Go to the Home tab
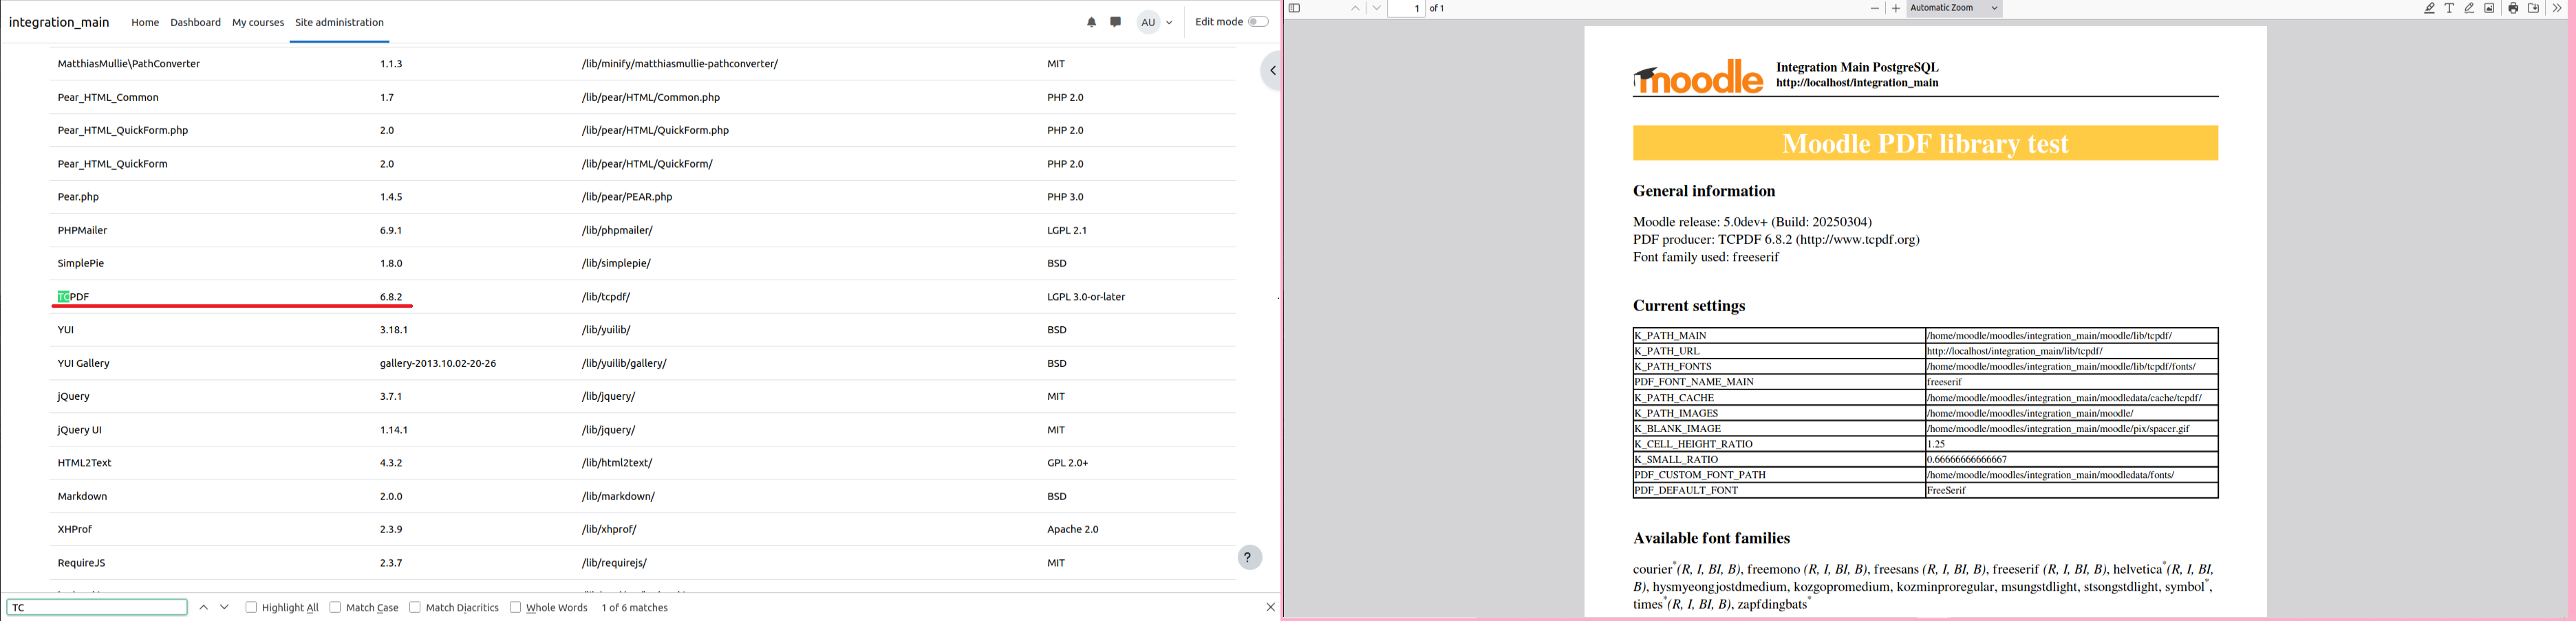The height and width of the screenshot is (621, 2576). [x=145, y=22]
